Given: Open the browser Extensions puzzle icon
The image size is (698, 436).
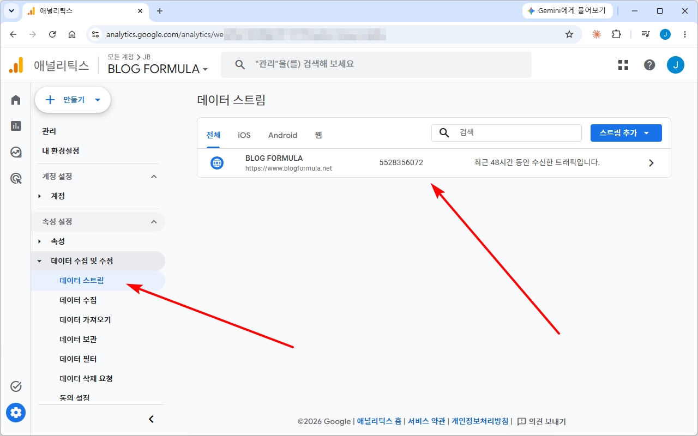Looking at the screenshot, I should coord(616,34).
